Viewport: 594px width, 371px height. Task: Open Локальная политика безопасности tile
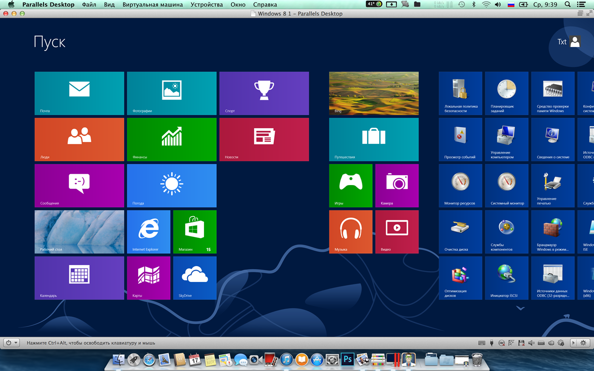click(x=460, y=93)
